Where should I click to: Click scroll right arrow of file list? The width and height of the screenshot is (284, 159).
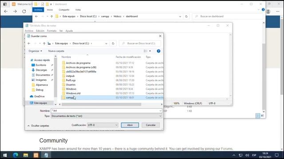(x=162, y=104)
